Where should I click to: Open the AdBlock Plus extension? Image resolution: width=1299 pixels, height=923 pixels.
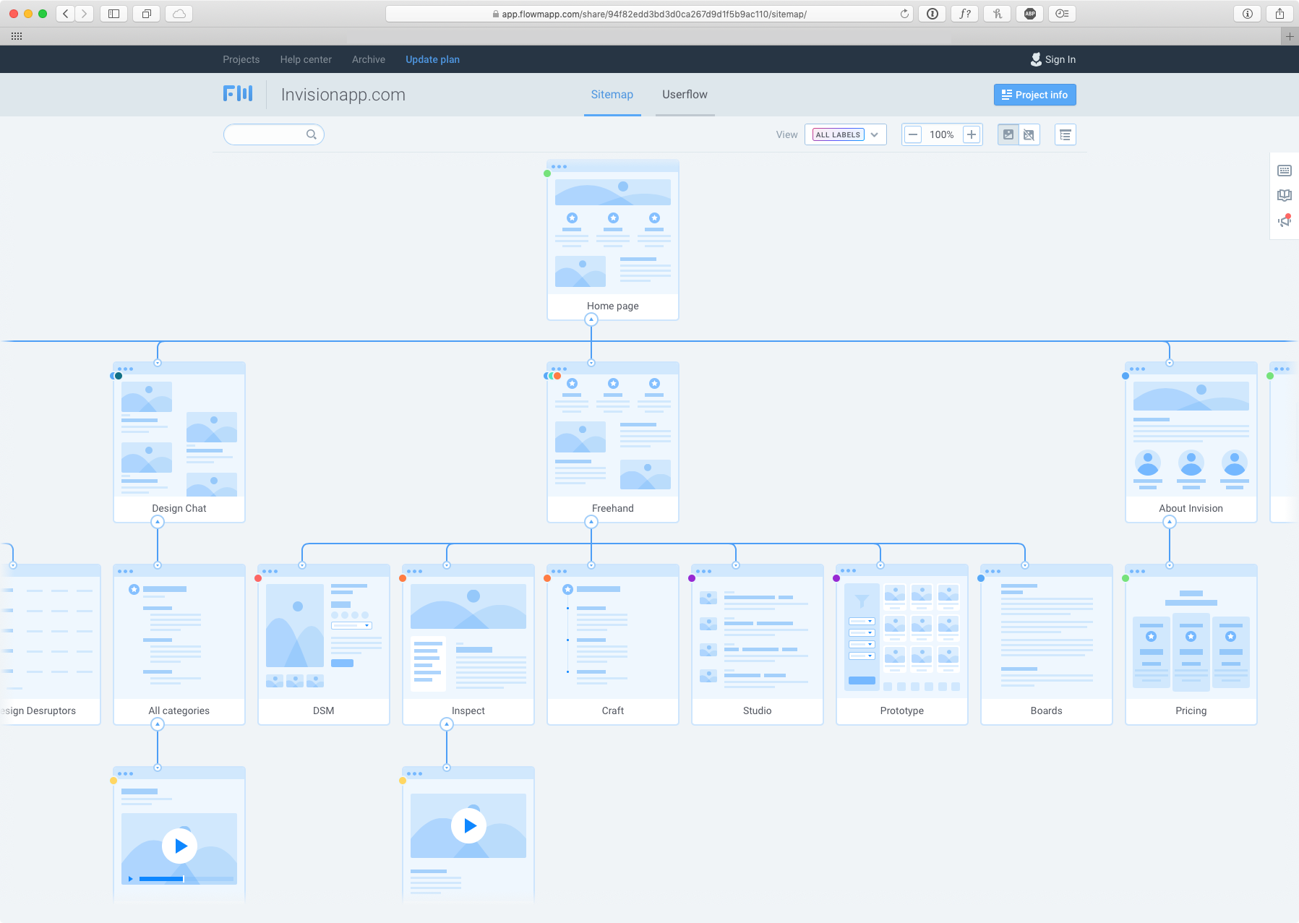[1030, 14]
